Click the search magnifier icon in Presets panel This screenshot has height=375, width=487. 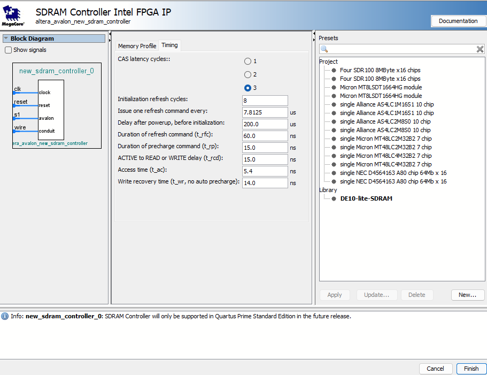tap(324, 49)
